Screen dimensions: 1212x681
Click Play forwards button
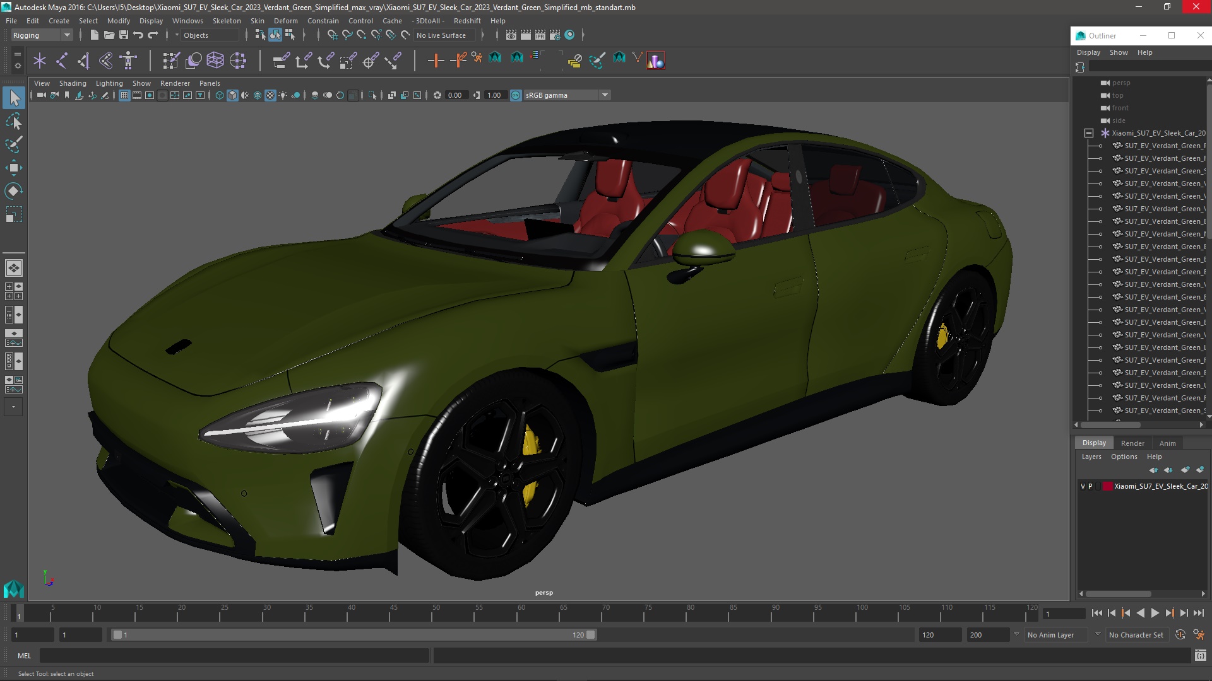tap(1155, 613)
